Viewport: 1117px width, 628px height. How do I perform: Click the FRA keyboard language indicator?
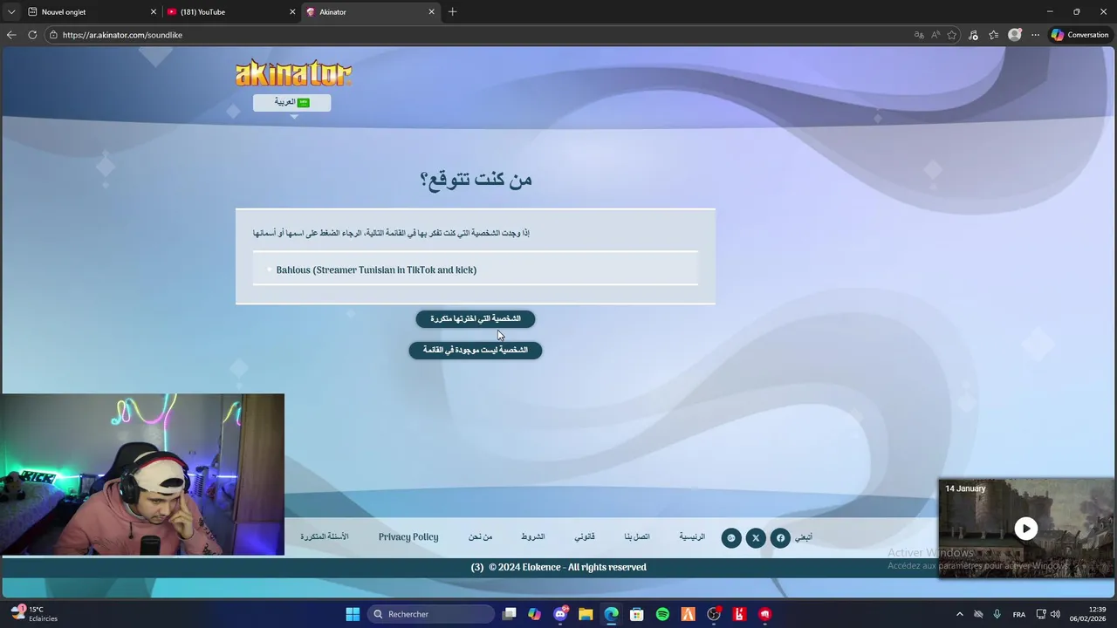click(x=1019, y=614)
